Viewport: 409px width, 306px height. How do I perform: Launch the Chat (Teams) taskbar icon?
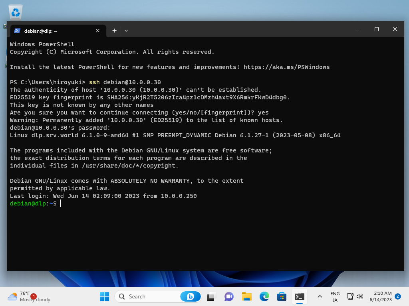pos(229,296)
